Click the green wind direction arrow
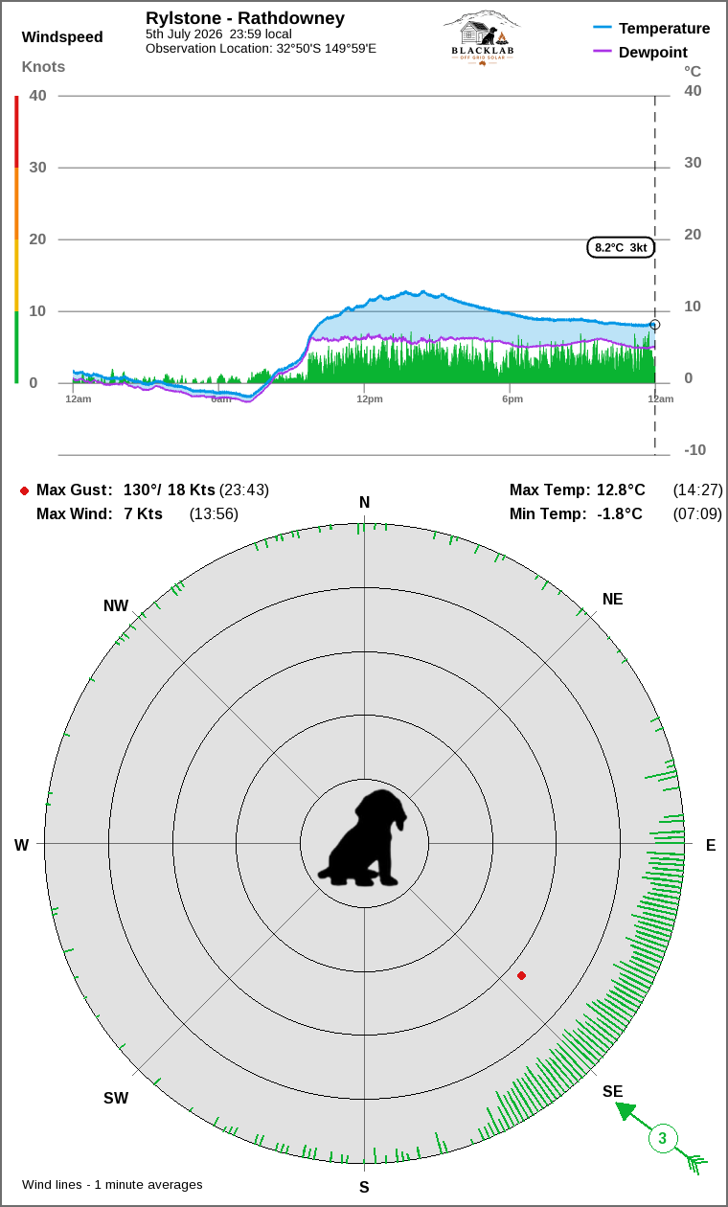This screenshot has height=1207, width=728. point(661,1138)
